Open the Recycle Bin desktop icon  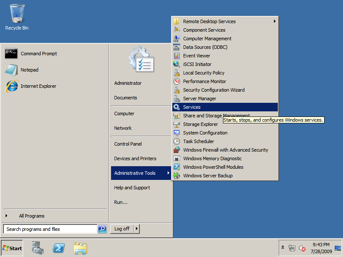point(17,17)
